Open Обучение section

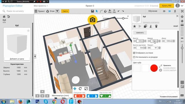click(153, 11)
